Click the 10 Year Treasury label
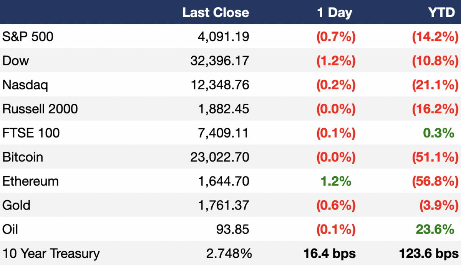 [51, 254]
